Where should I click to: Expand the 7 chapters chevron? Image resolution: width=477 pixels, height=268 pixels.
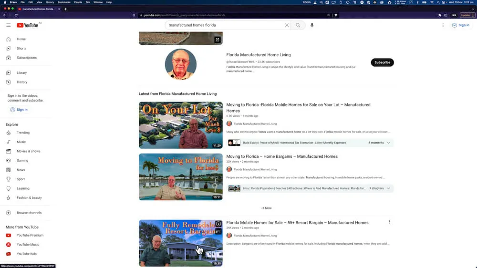tap(388, 188)
